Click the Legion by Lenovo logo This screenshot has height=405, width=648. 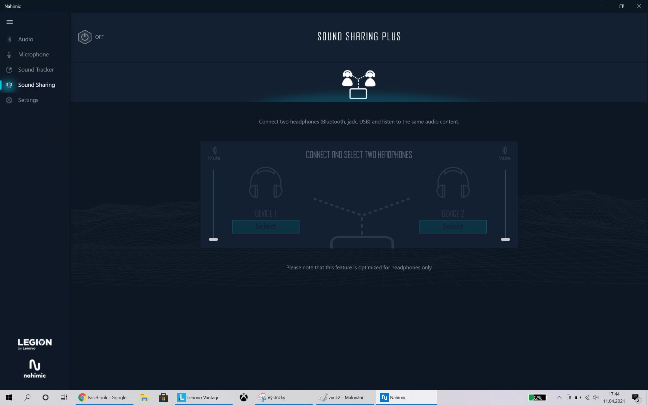(x=34, y=344)
